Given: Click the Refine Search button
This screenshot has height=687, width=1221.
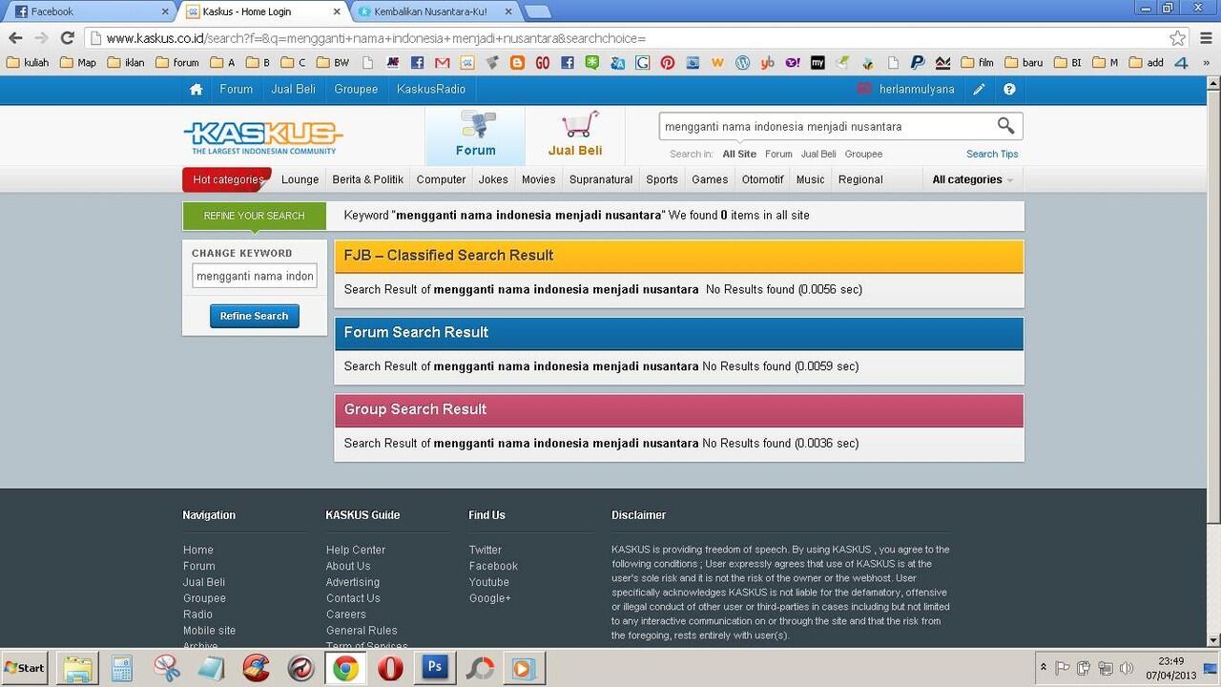Looking at the screenshot, I should click(255, 316).
